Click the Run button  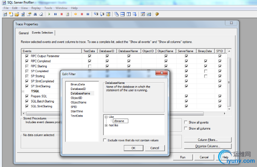pyautogui.click(x=183, y=157)
